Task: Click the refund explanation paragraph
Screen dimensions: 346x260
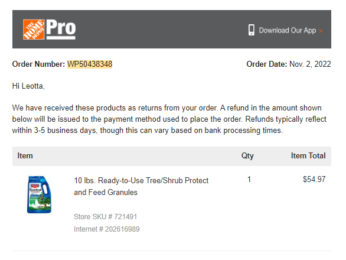Action: click(x=169, y=119)
